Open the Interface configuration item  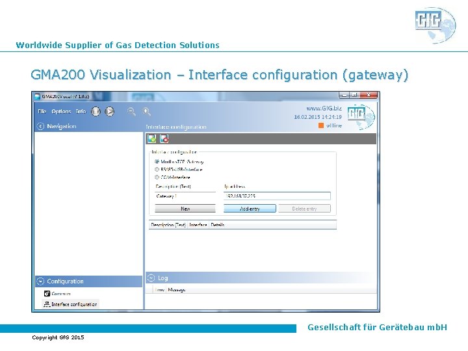70,304
